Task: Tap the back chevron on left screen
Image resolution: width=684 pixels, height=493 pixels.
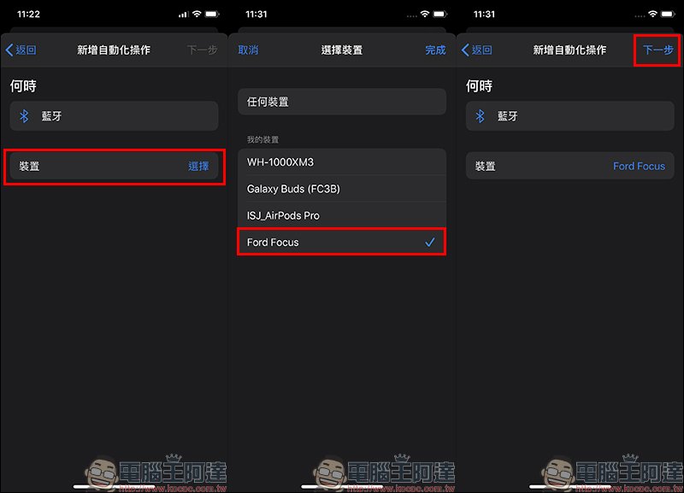Action: click(x=9, y=50)
